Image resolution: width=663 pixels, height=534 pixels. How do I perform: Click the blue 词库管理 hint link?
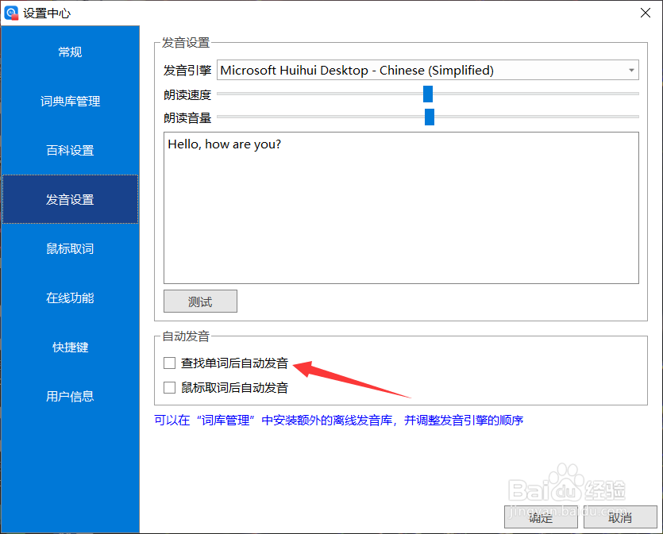339,421
